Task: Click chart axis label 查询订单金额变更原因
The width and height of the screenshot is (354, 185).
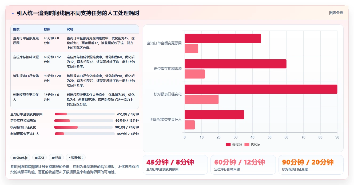Action: tap(164, 43)
